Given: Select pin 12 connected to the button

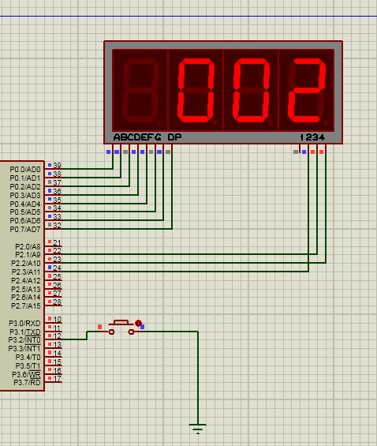Looking at the screenshot, I should pyautogui.click(x=57, y=336).
